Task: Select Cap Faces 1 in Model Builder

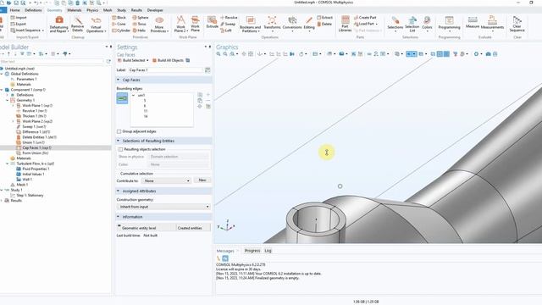Action: click(36, 147)
